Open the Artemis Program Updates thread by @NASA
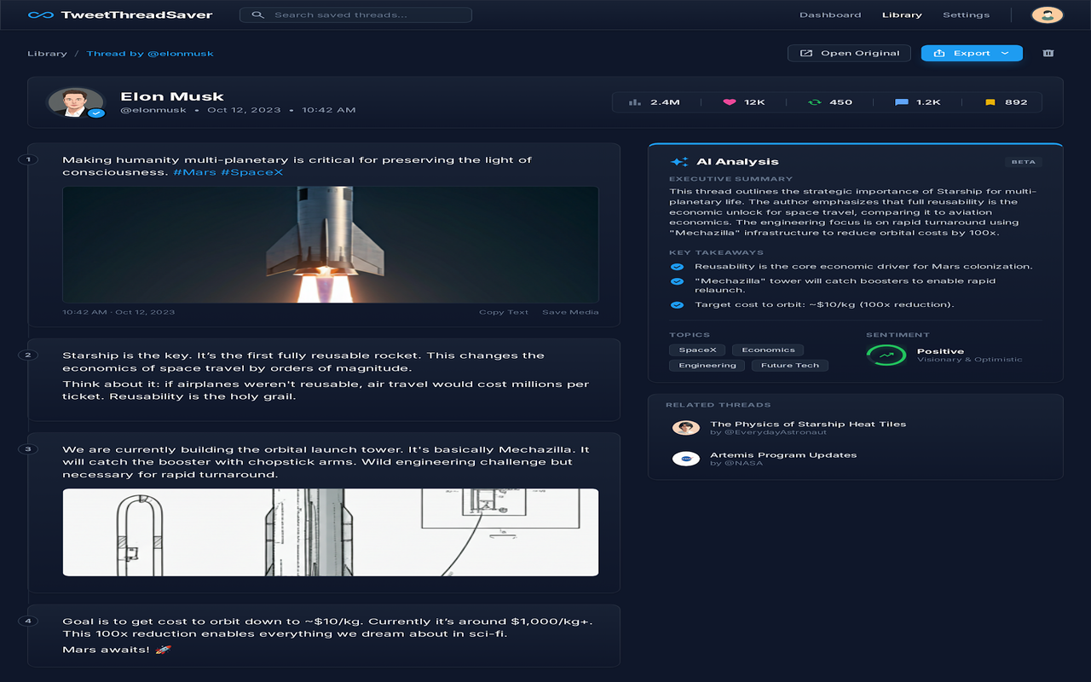 [784, 460]
